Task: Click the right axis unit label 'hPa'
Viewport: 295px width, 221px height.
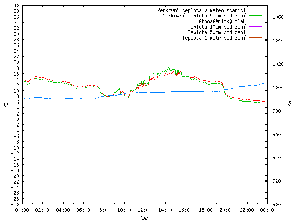Action: pos(289,105)
